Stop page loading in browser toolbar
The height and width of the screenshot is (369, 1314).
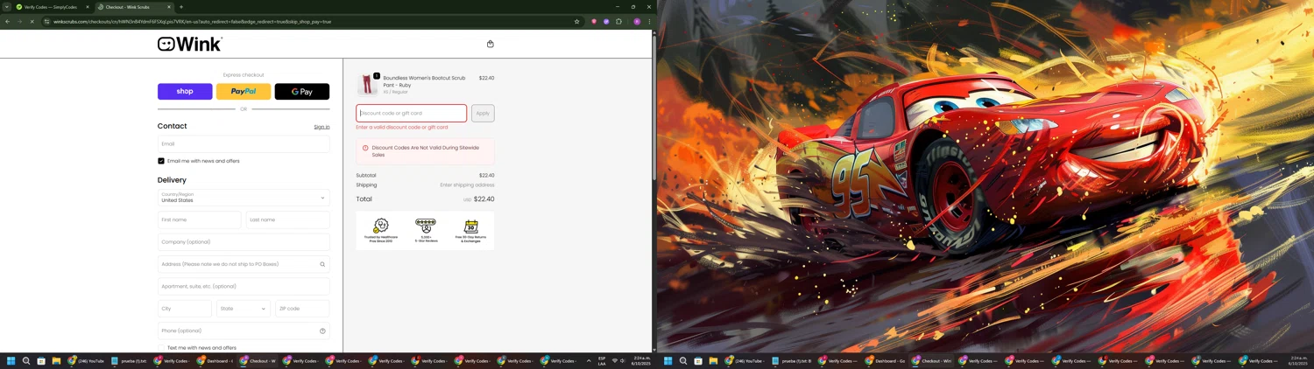click(32, 22)
